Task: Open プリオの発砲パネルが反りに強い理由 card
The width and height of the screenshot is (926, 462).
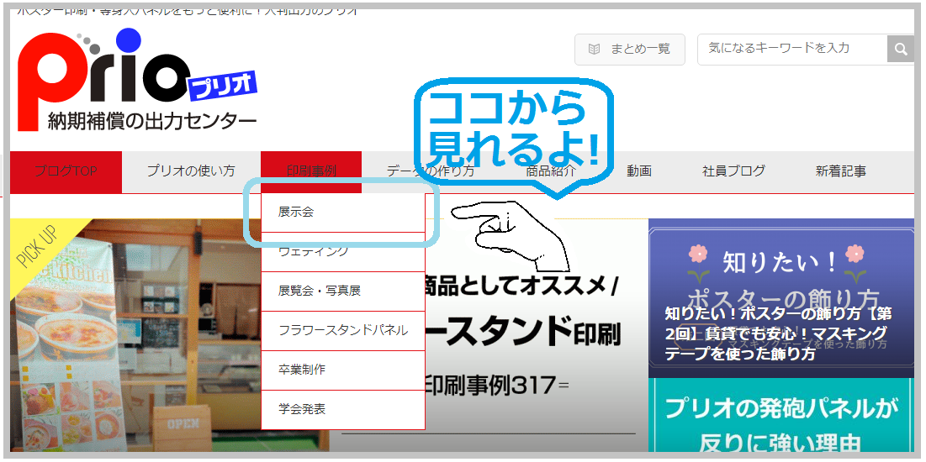Action: [780, 416]
